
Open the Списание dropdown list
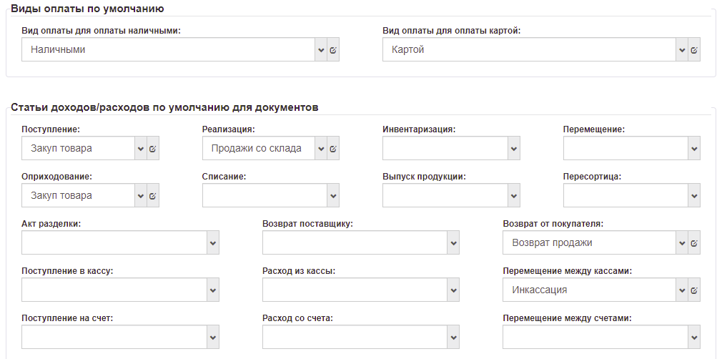[x=333, y=196]
